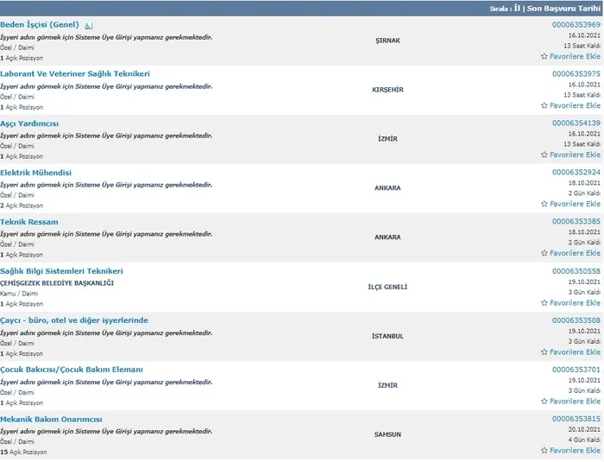The image size is (604, 462).
Task: Star the Elektrik Mühendisi listing
Action: (544, 204)
